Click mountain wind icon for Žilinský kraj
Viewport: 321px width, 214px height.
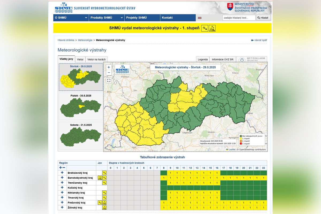[104, 208]
